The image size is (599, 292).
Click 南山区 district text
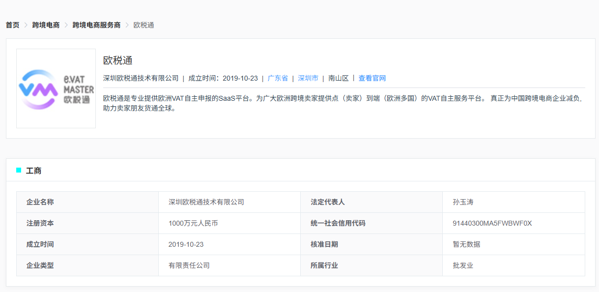click(x=339, y=78)
